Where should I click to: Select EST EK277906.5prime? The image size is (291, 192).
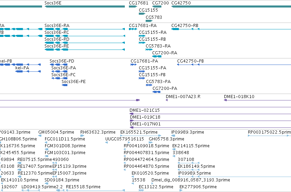pyautogui.click(x=198, y=187)
